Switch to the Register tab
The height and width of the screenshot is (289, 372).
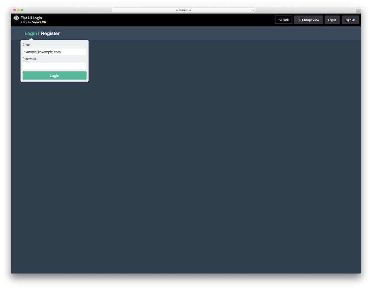point(50,33)
